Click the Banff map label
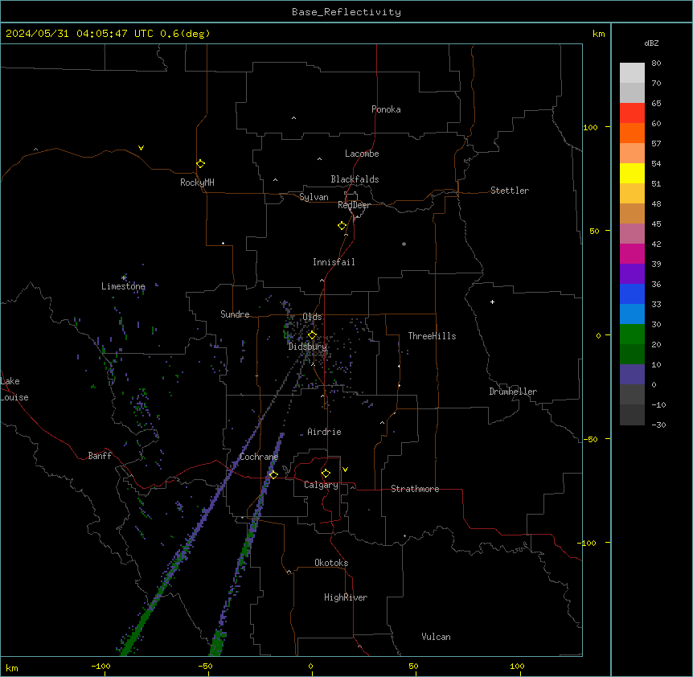The width and height of the screenshot is (693, 677). pos(100,456)
